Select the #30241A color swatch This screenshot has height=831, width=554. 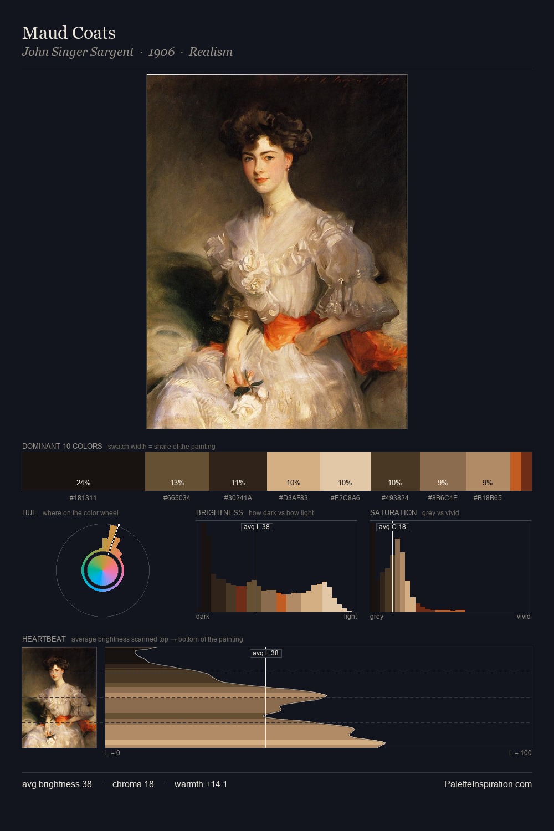pyautogui.click(x=238, y=471)
